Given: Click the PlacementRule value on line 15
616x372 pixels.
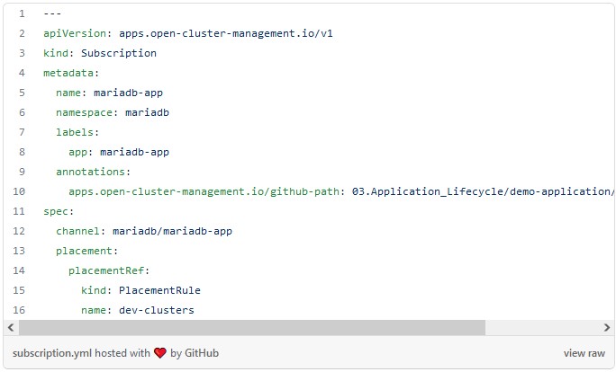Looking at the screenshot, I should point(159,290).
